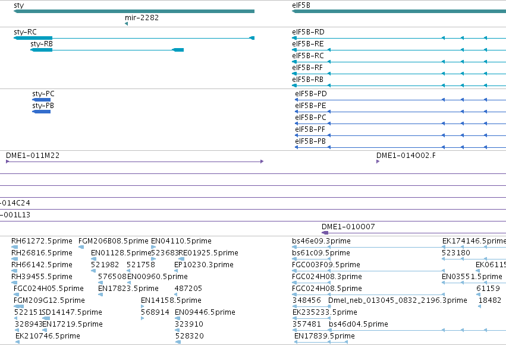506x345 pixels.
Task: Select the RH26816.5prime EST label
Action: point(42,253)
